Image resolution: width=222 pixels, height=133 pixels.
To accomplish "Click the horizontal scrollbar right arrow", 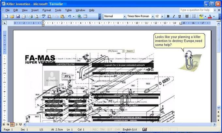I will [214, 125].
